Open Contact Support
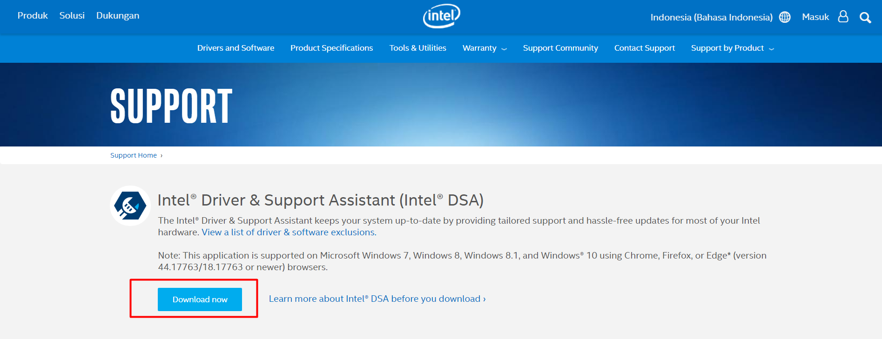The height and width of the screenshot is (339, 882). 645,48
